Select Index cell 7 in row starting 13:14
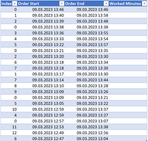The image size is (148, 141). point(9,80)
